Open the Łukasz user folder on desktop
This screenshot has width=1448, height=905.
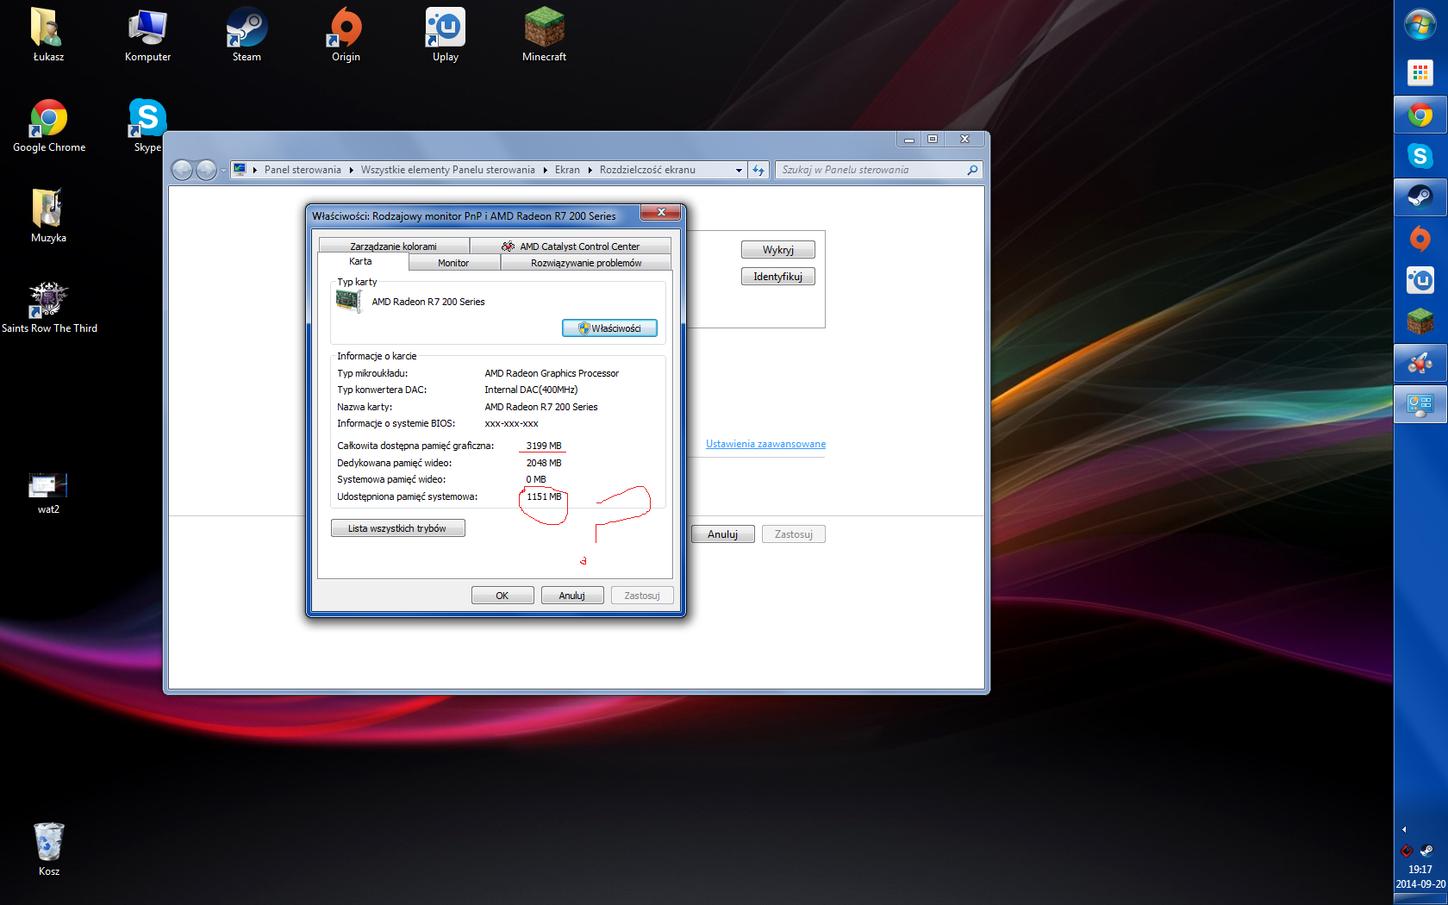tap(48, 34)
